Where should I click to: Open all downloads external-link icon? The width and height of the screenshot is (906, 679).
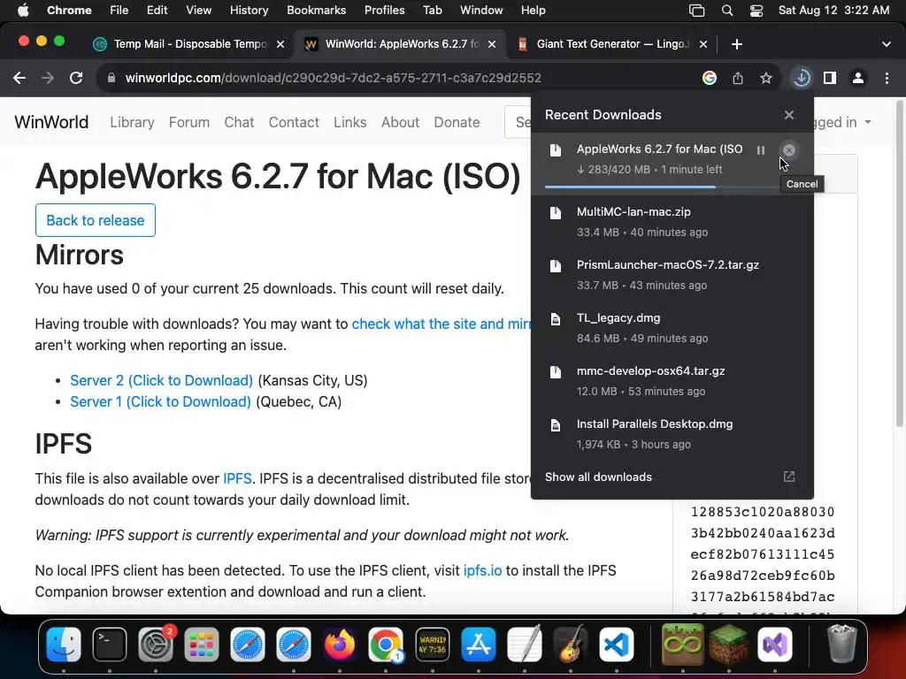[788, 477]
